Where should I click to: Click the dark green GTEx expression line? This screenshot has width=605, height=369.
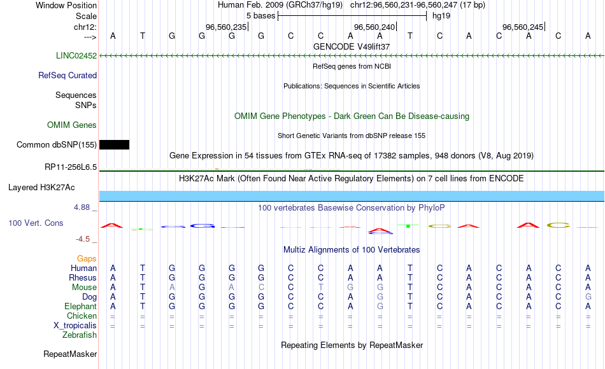[352, 171]
